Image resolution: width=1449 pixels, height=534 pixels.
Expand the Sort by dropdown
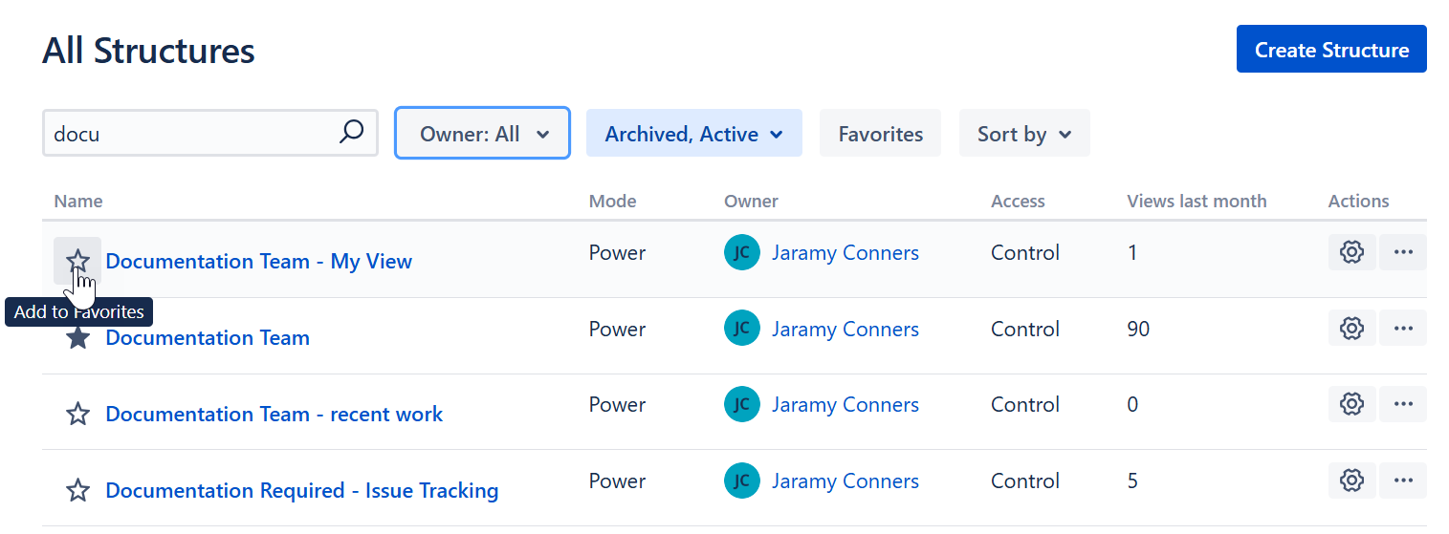coord(1023,134)
